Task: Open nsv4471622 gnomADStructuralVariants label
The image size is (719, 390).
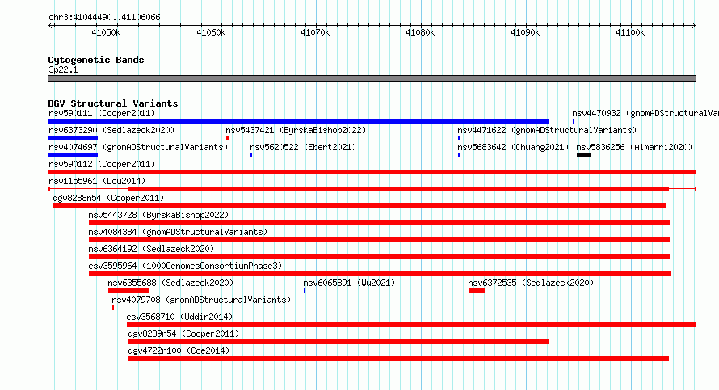Action: coord(547,130)
